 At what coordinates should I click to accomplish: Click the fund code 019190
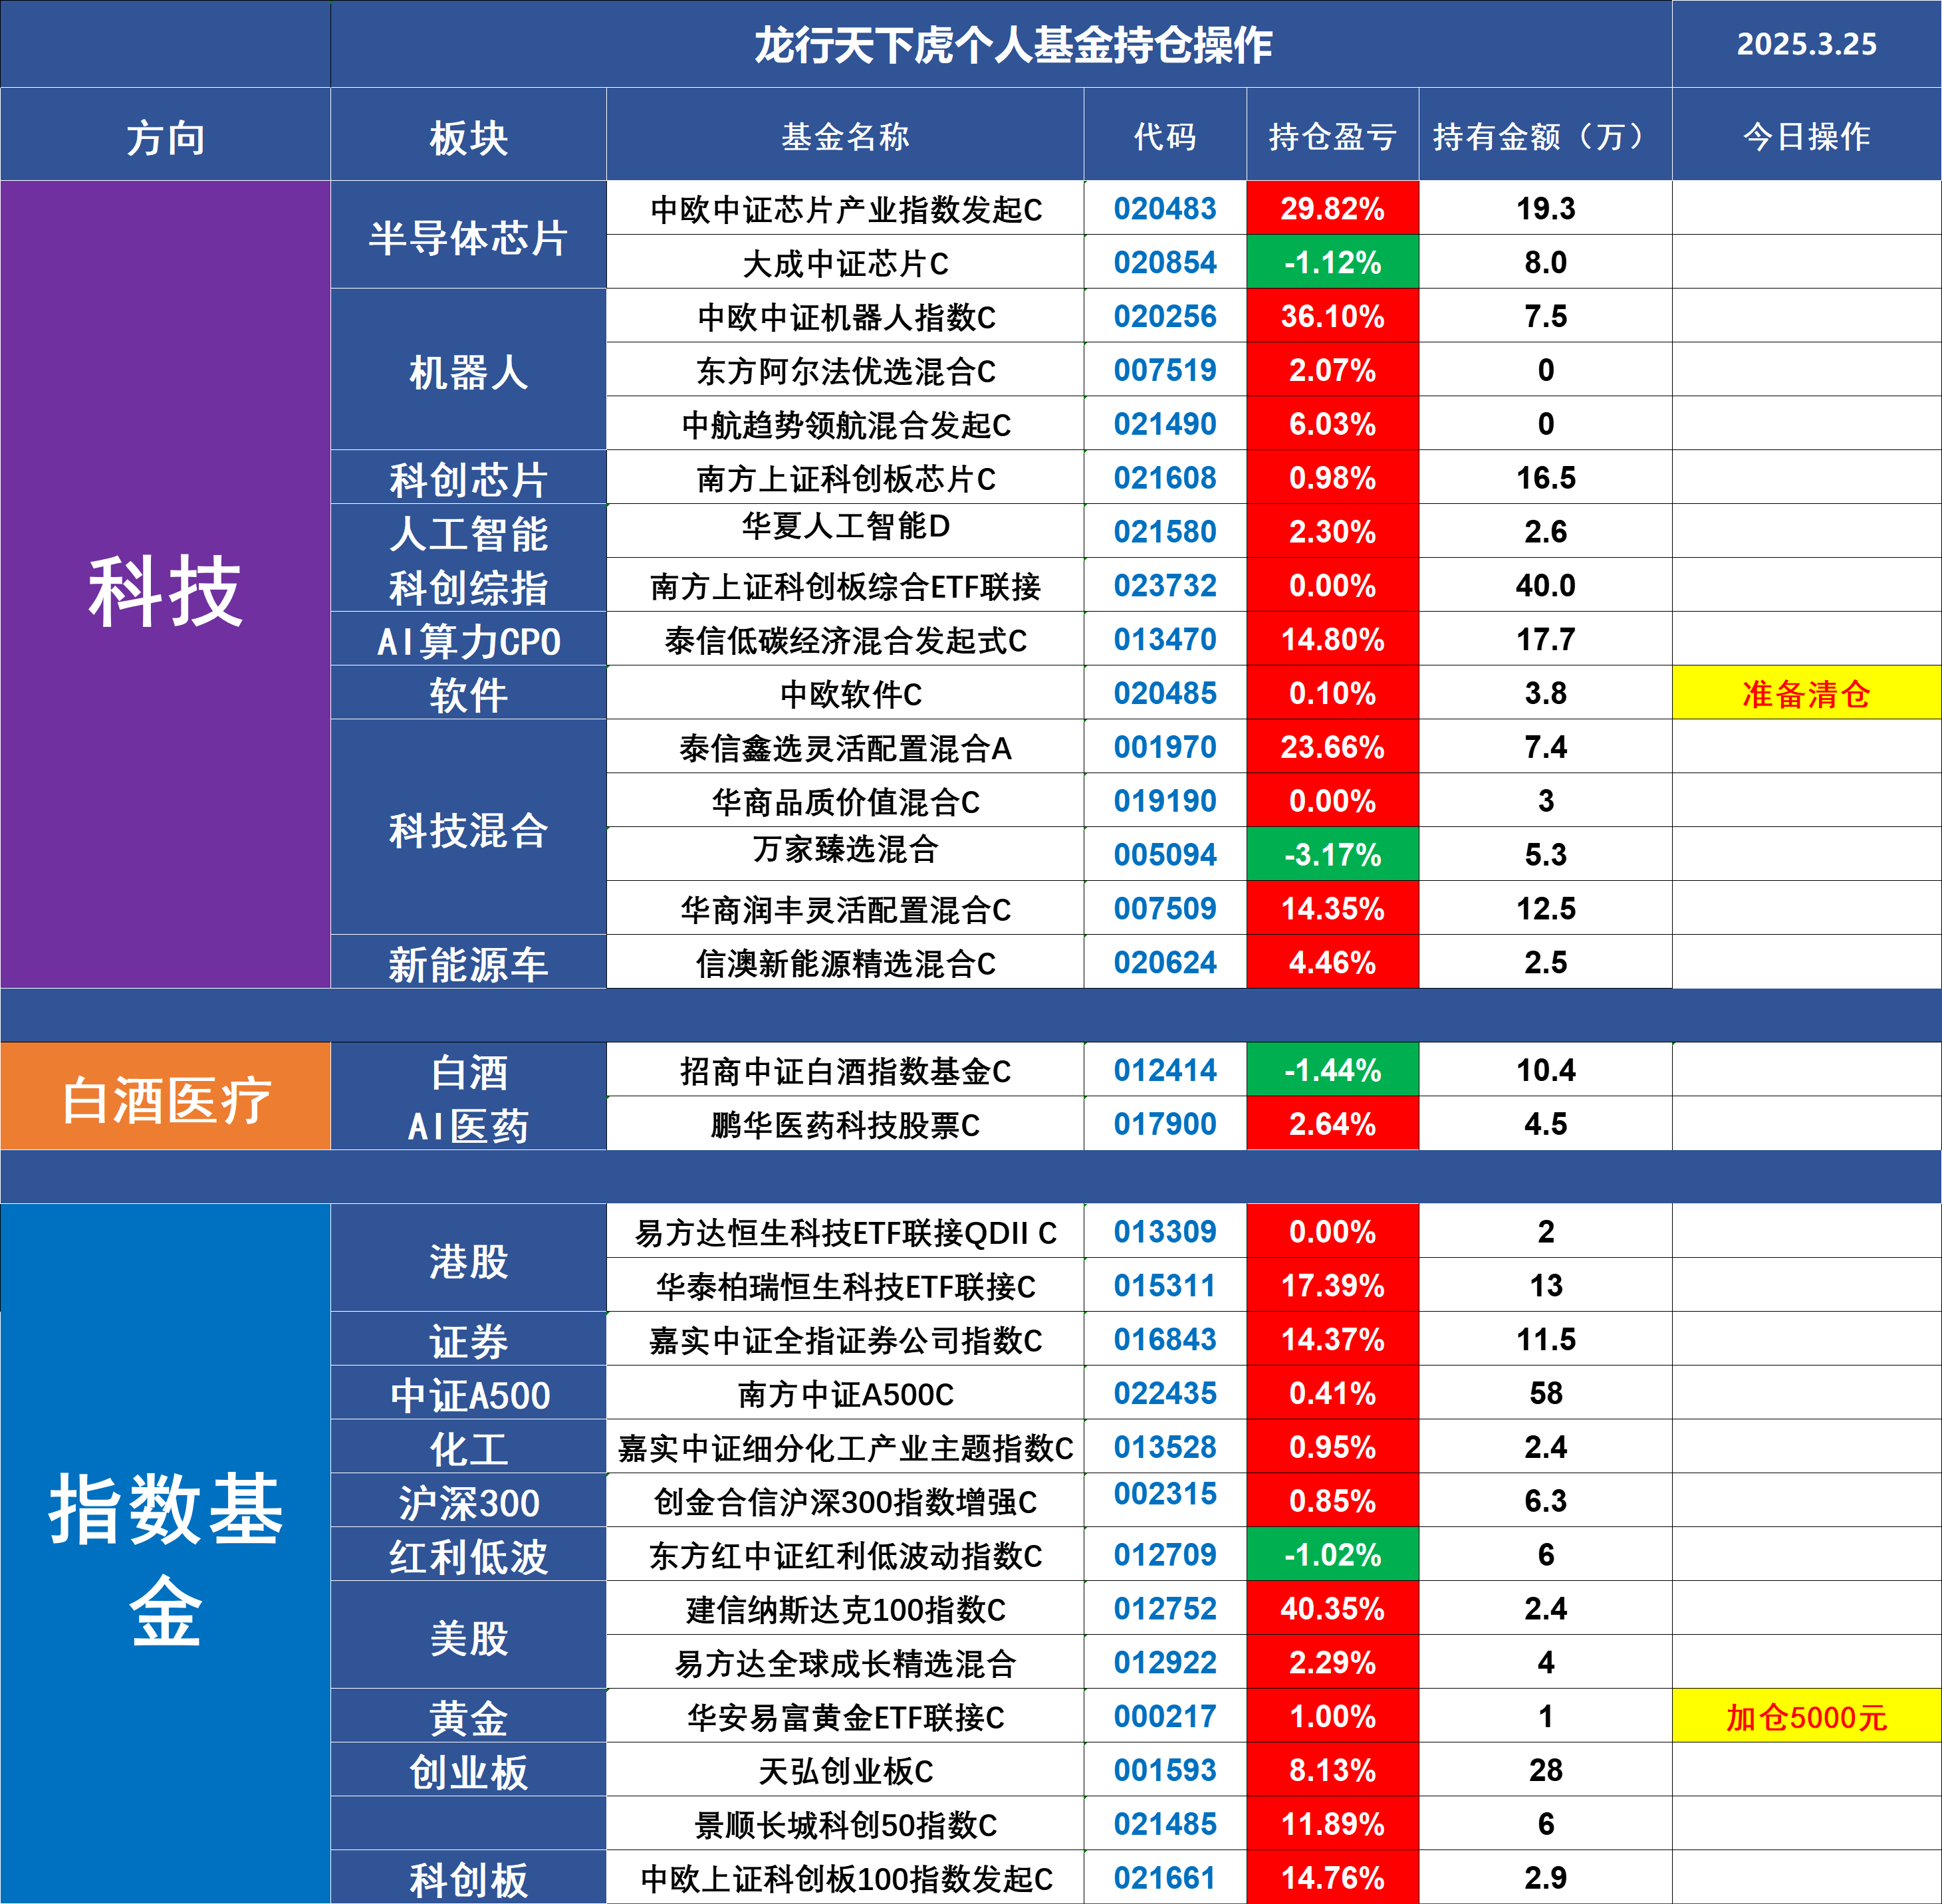coord(1165,801)
